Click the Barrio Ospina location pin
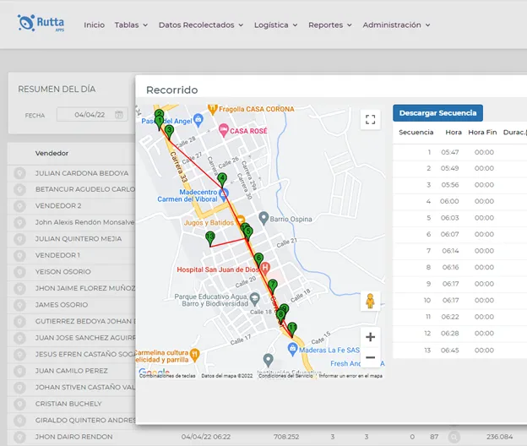527x446 pixels. (x=263, y=218)
